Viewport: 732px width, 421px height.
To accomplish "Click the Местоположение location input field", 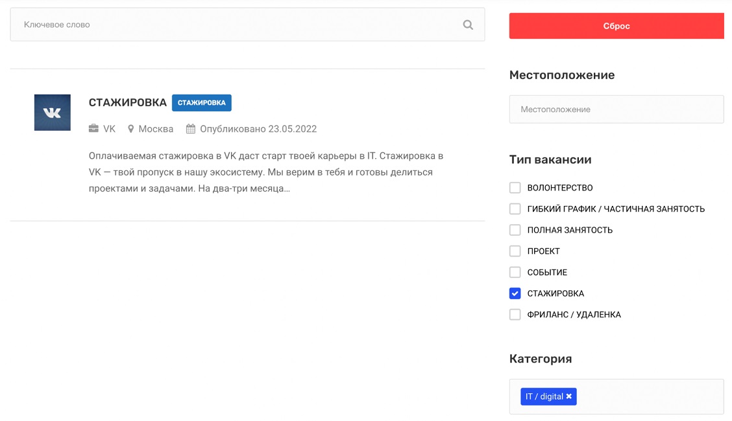I will tap(616, 109).
